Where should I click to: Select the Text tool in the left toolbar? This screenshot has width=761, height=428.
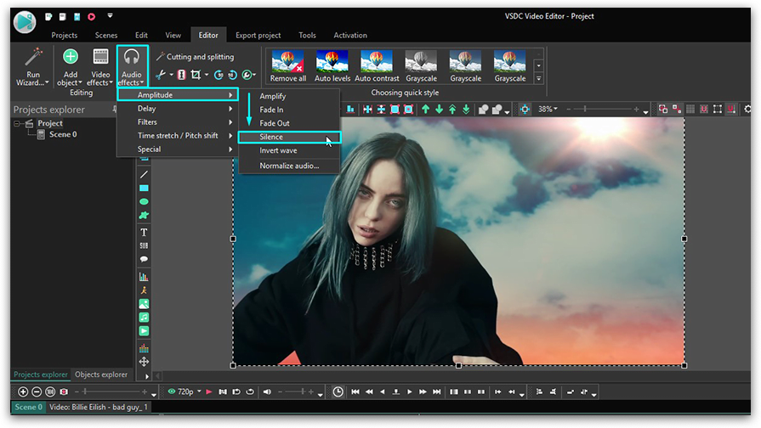tap(144, 232)
